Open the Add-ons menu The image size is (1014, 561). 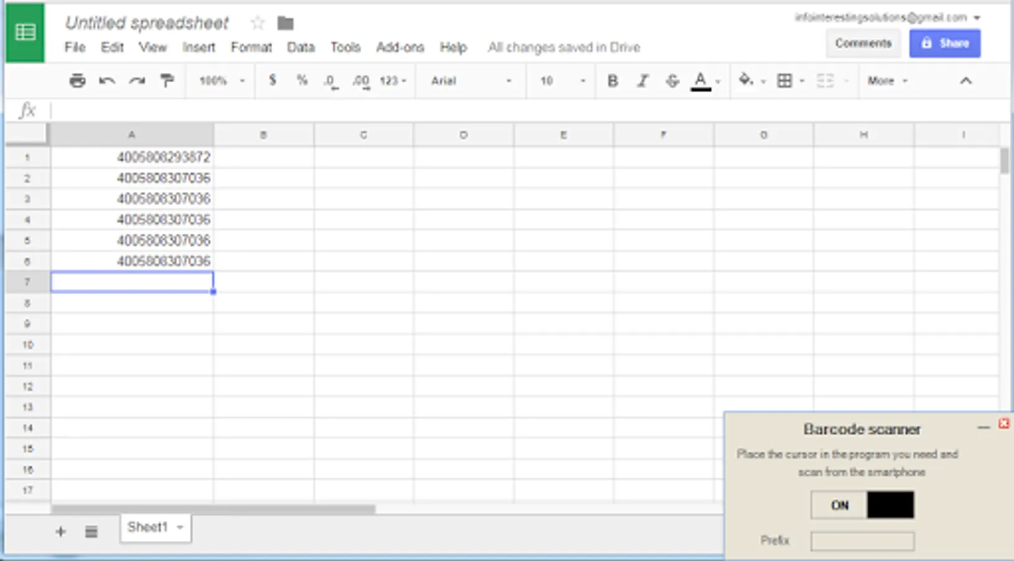(400, 47)
